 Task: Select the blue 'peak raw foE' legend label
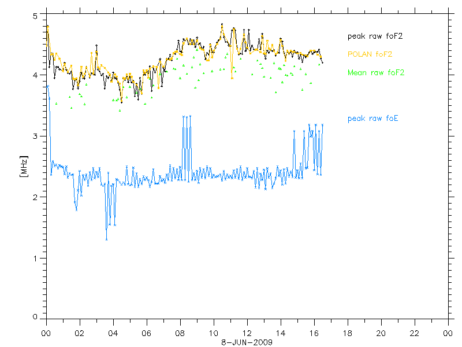click(x=372, y=119)
